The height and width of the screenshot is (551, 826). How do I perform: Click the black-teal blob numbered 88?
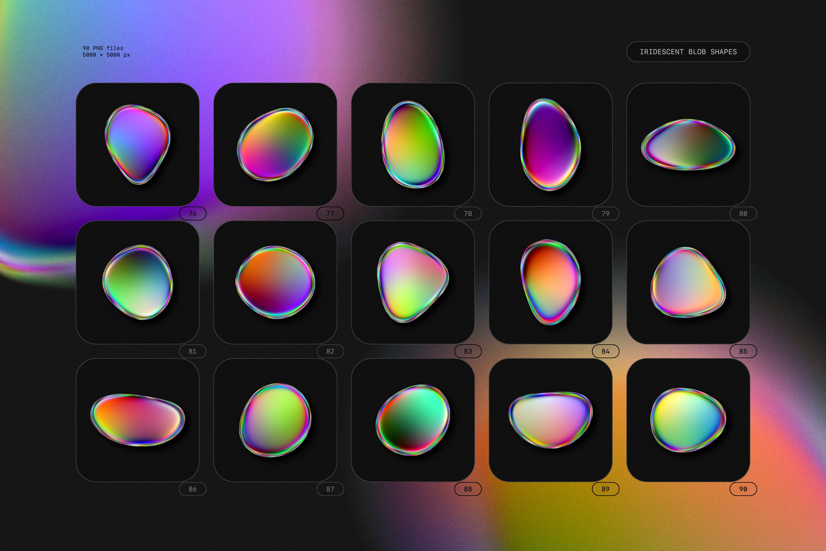413,420
